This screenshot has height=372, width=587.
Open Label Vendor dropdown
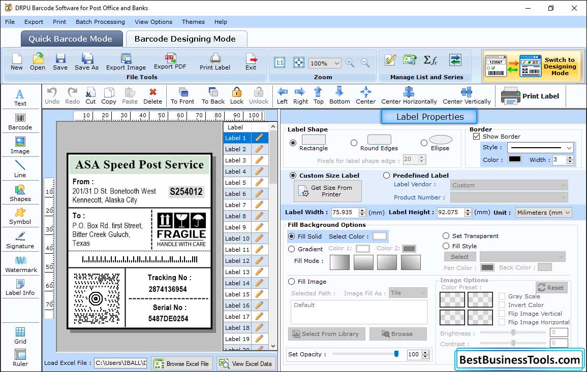pos(509,185)
